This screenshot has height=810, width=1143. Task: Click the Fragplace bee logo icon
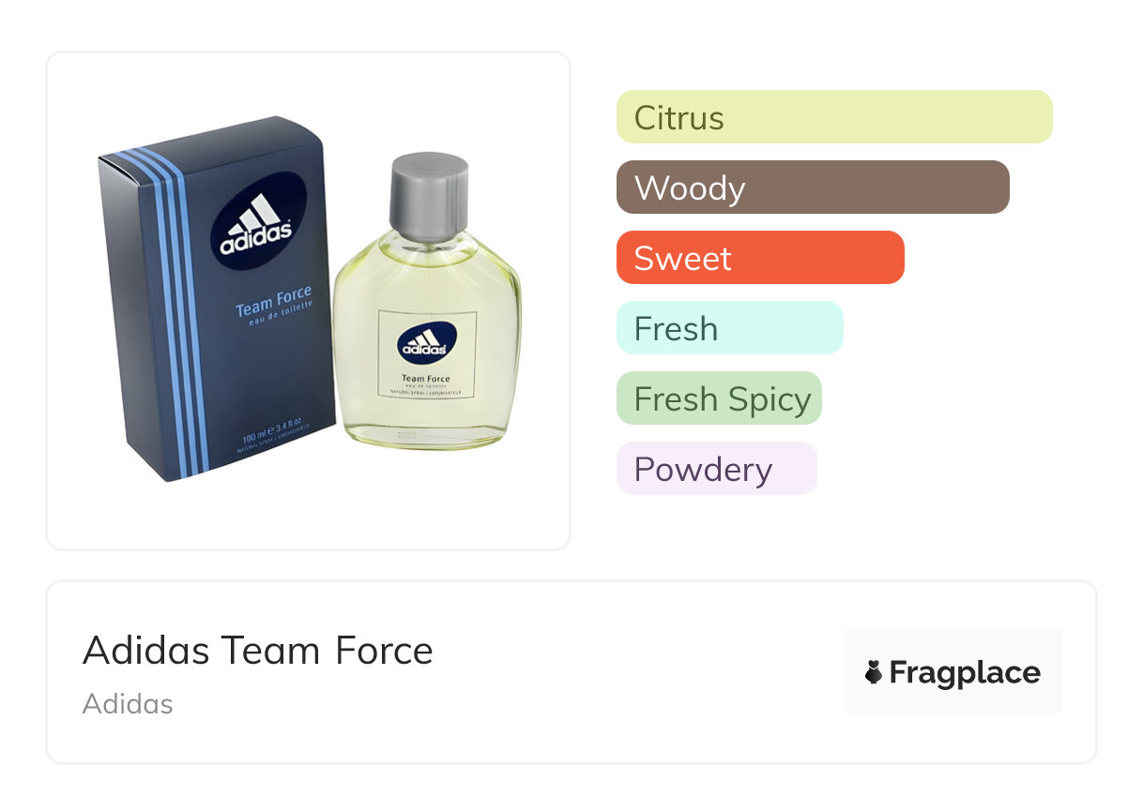click(x=873, y=672)
